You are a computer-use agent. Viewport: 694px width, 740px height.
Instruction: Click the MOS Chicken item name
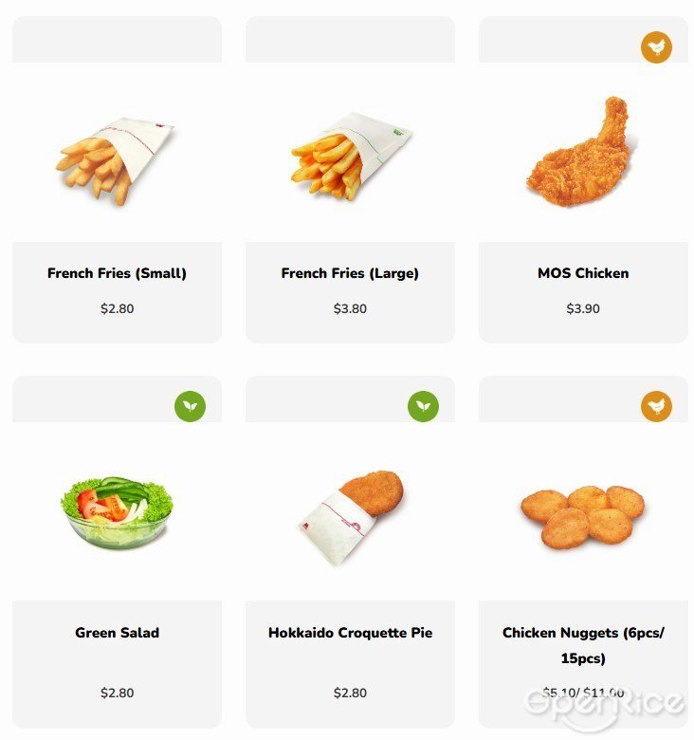click(x=583, y=273)
